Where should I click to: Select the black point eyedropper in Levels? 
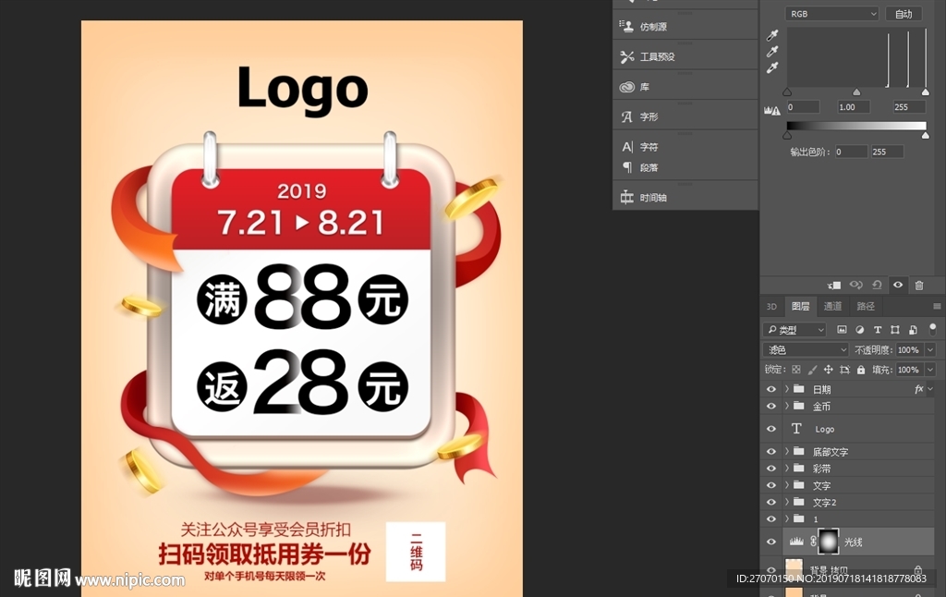772,35
